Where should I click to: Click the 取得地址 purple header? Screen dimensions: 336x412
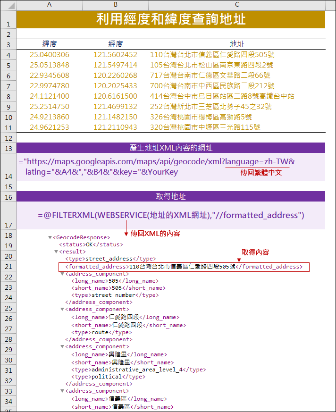171,196
